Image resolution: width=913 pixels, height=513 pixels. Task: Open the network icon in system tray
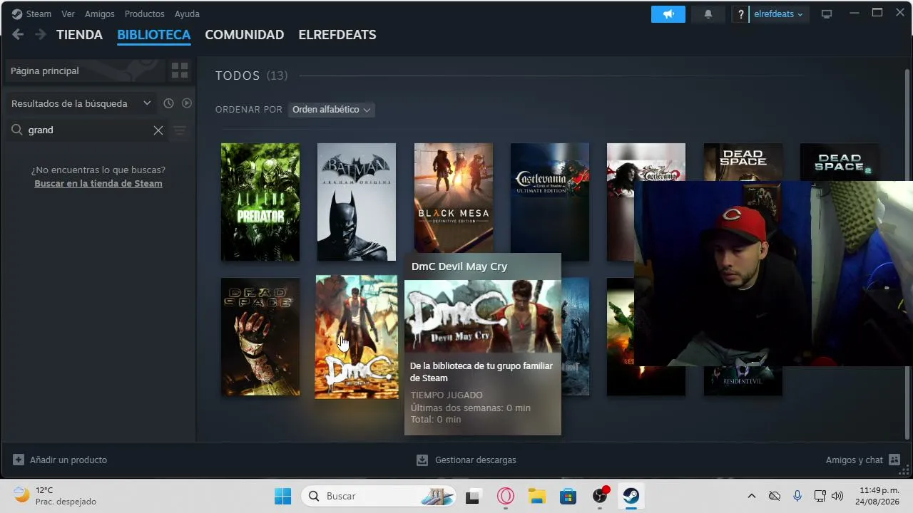click(820, 496)
